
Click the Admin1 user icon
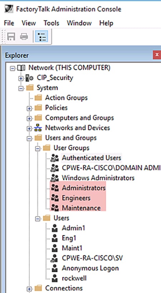click(54, 228)
